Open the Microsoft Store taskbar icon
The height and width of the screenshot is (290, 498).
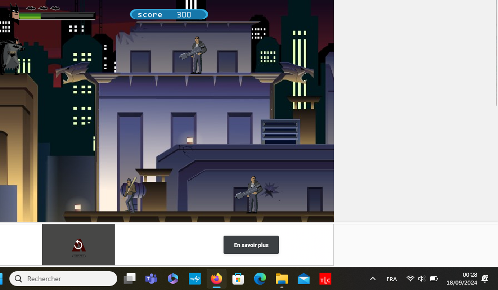click(238, 279)
